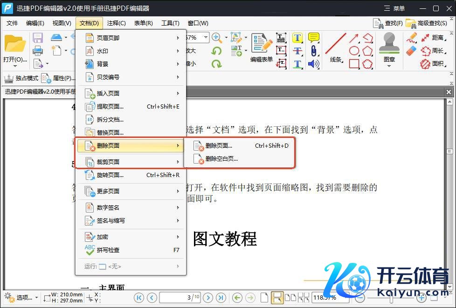Screen dimensions: 456x308
Task: Open the 注释(C) menu
Action: point(116,23)
